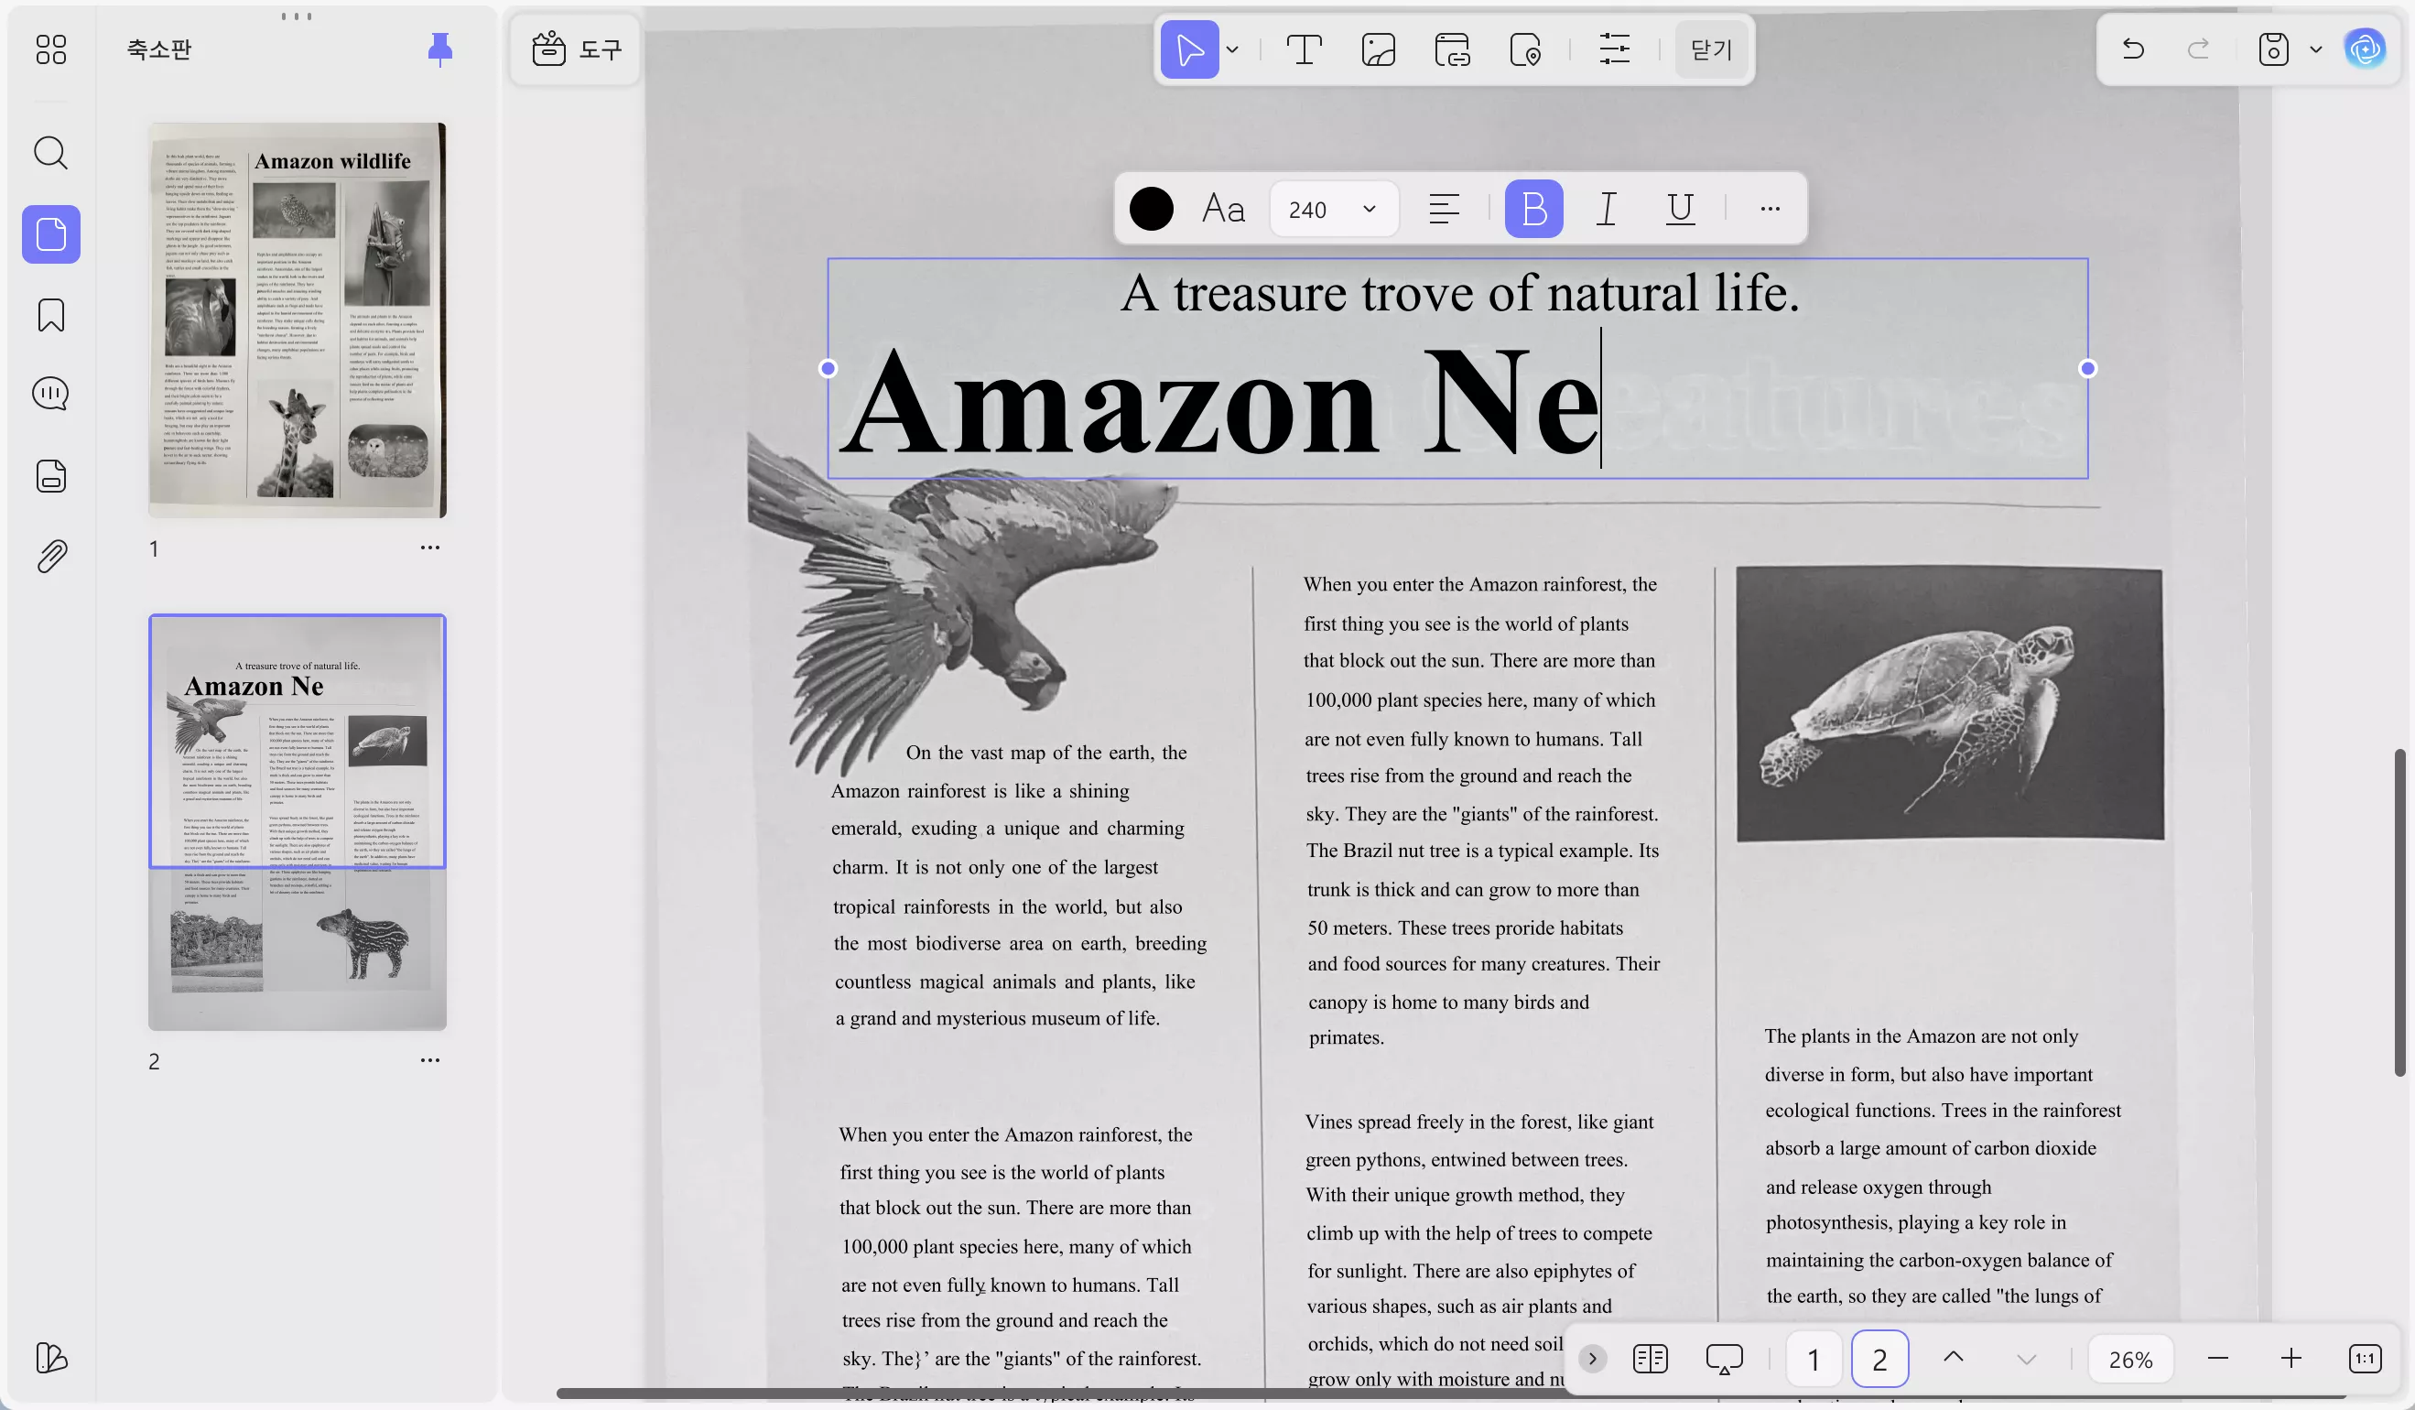The image size is (2415, 1410).
Task: Expand the selection tool dropdown arrow
Action: click(1232, 49)
